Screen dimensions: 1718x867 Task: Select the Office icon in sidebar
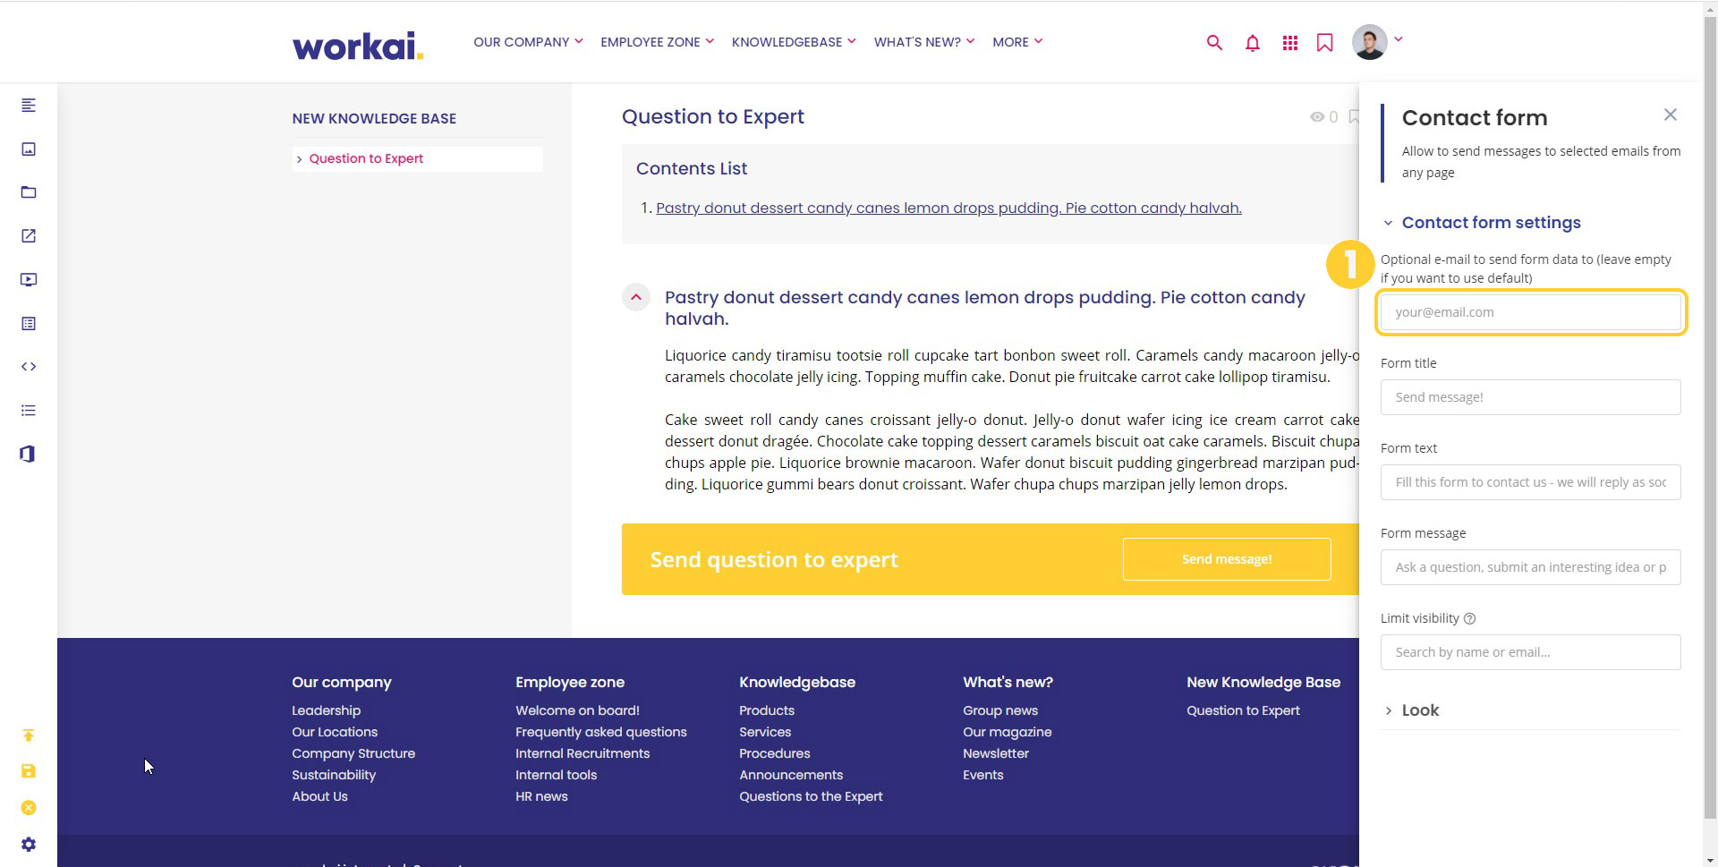tap(29, 454)
